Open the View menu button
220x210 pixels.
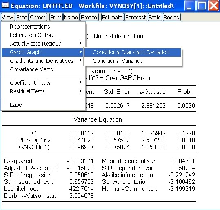point(8,17)
